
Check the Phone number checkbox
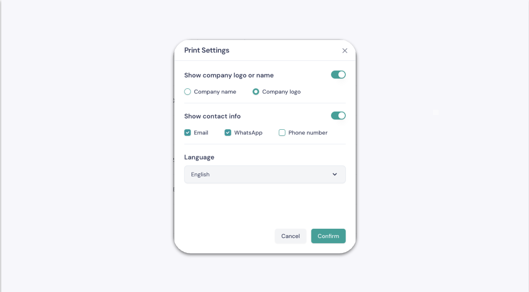click(x=282, y=133)
